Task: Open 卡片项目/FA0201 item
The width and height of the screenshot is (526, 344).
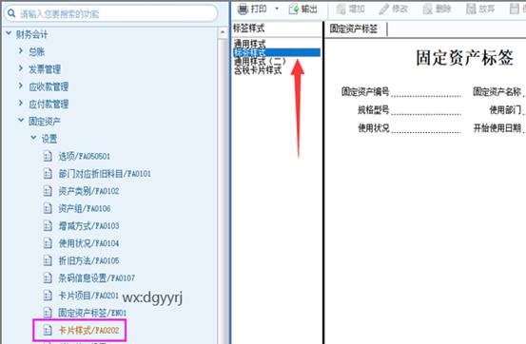Action: tap(88, 296)
